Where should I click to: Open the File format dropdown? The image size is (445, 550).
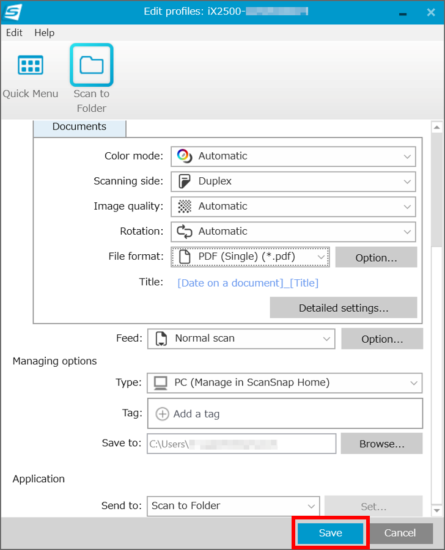point(250,257)
